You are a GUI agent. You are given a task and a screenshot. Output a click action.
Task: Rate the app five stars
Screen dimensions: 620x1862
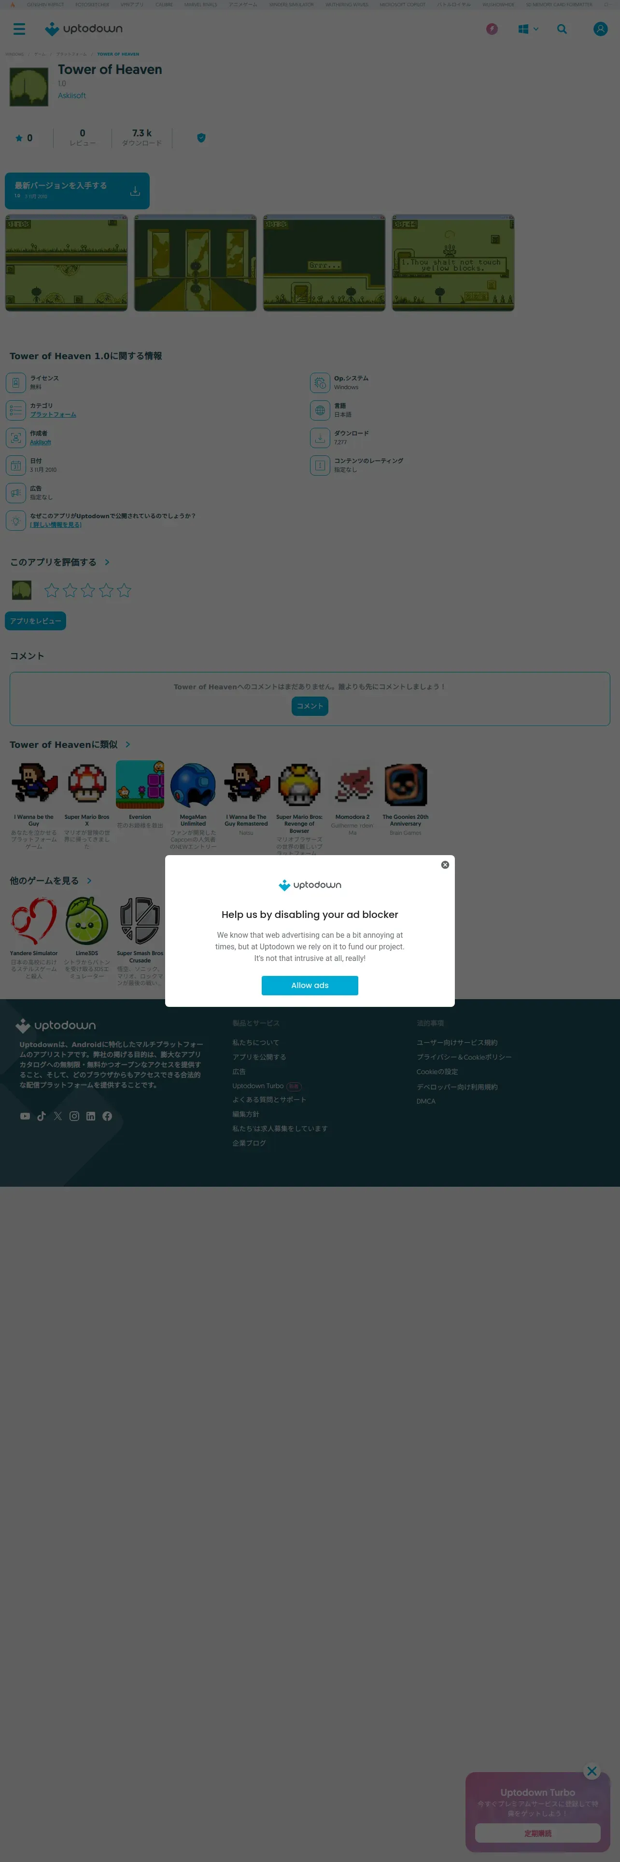pos(124,591)
